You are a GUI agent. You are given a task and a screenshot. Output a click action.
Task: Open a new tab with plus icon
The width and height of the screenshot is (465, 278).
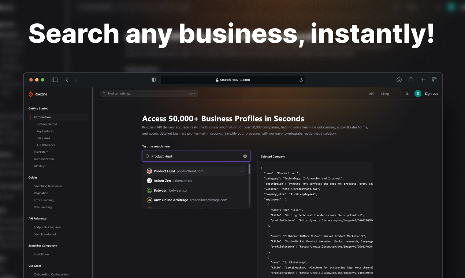tap(423, 80)
